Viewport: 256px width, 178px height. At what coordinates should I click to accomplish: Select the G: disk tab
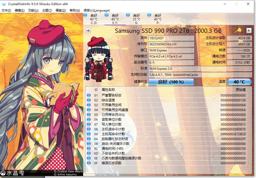click(x=136, y=19)
